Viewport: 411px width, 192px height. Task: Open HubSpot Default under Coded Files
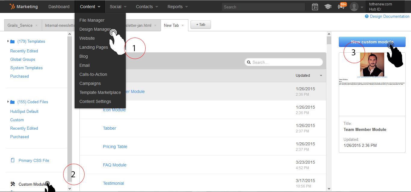(x=24, y=112)
